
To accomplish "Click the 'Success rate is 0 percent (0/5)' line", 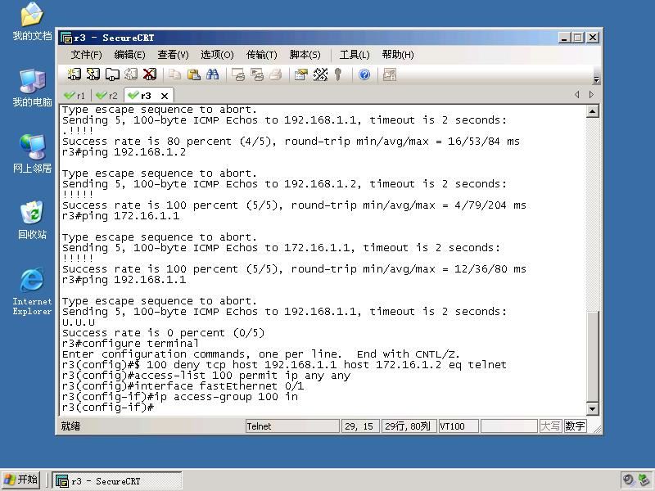I will [x=163, y=333].
